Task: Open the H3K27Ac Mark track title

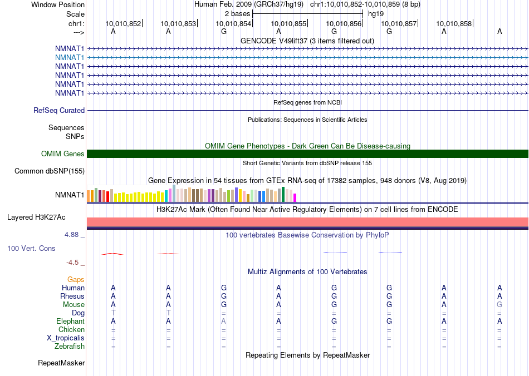Action: click(x=307, y=210)
